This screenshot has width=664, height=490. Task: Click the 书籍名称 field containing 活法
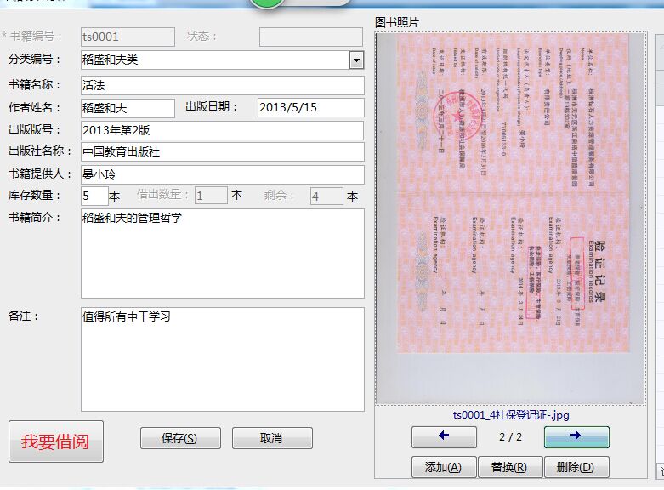[222, 85]
